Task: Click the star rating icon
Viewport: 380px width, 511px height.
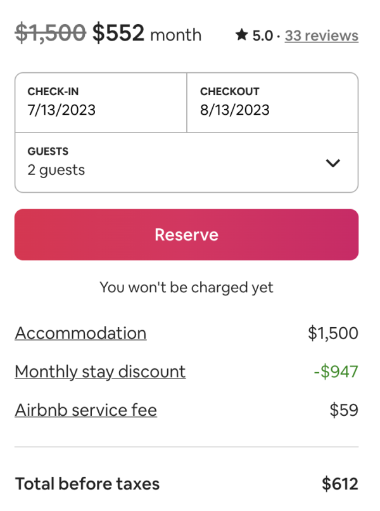Action: (x=241, y=36)
